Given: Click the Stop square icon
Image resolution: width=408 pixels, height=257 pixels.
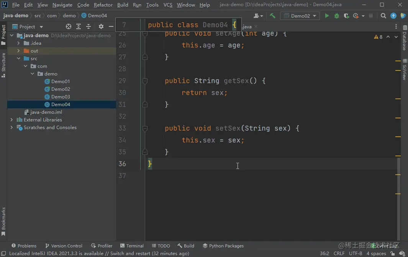Looking at the screenshot, I should pyautogui.click(x=371, y=16).
